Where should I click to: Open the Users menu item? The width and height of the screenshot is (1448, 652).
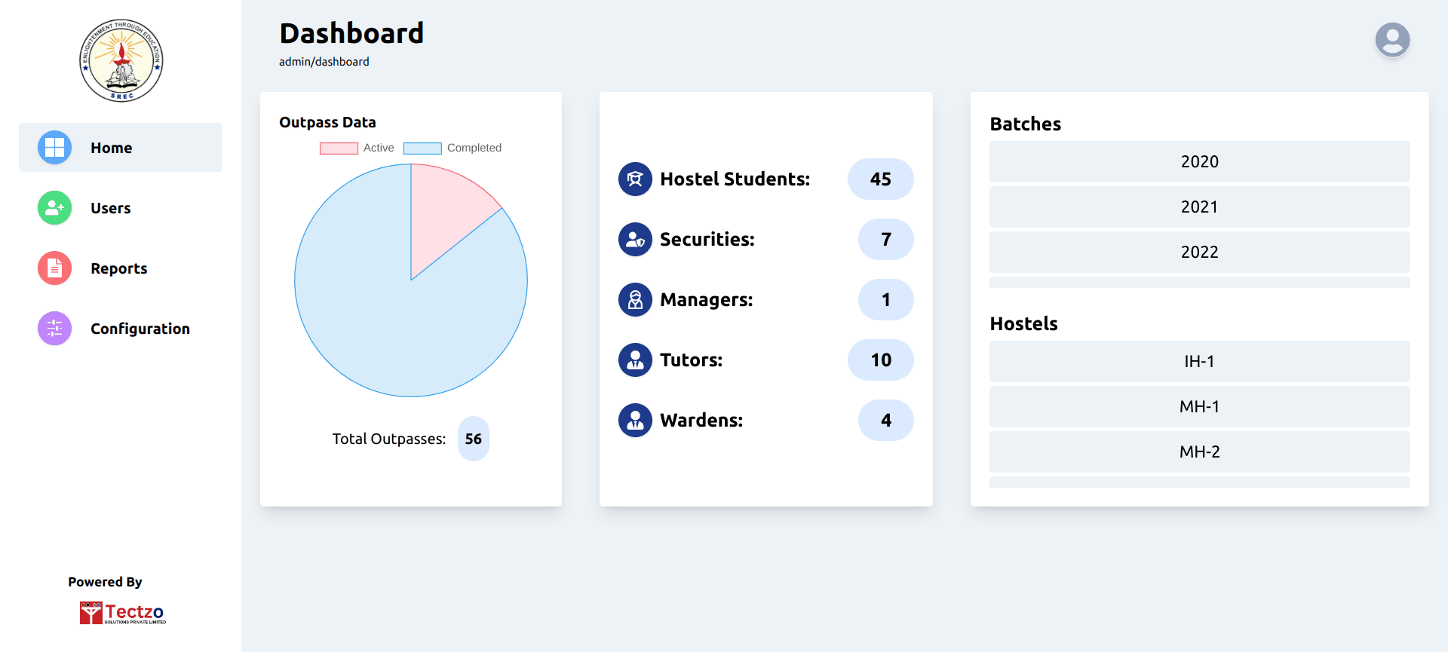111,208
